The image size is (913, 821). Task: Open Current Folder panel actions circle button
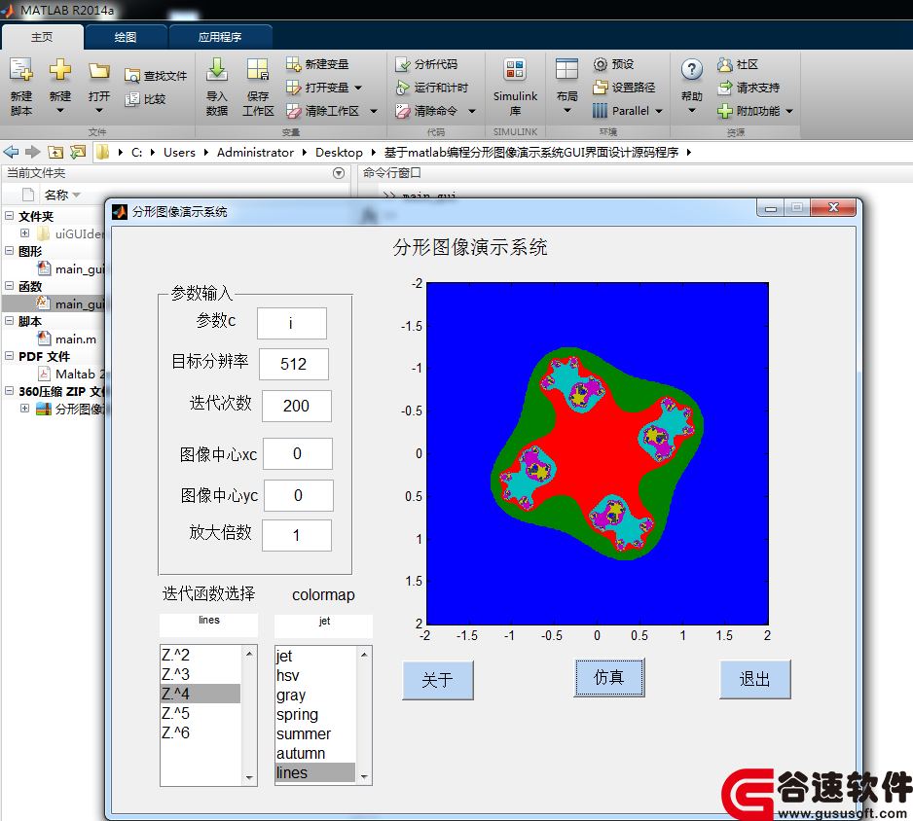(x=339, y=173)
